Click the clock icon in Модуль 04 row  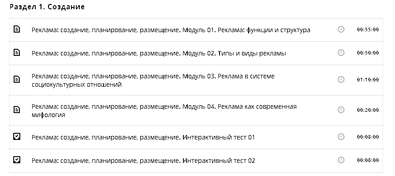pyautogui.click(x=341, y=110)
